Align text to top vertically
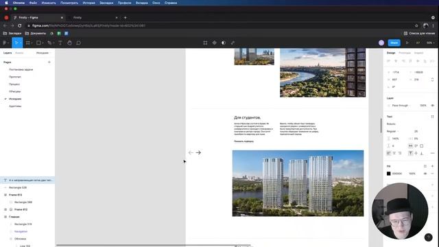439x247 pixels. (410, 153)
